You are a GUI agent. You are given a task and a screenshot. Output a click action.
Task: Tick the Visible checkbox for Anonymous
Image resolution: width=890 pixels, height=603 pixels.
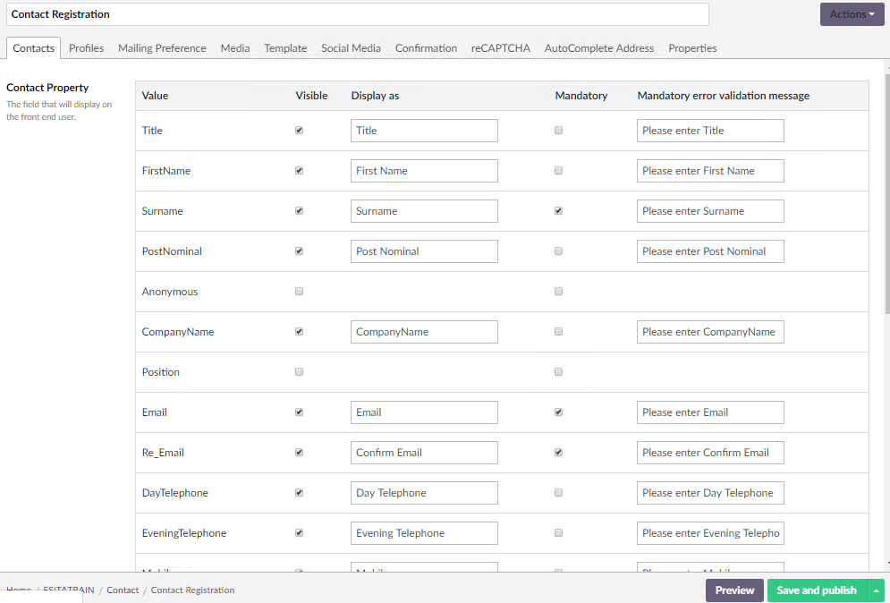tap(299, 292)
